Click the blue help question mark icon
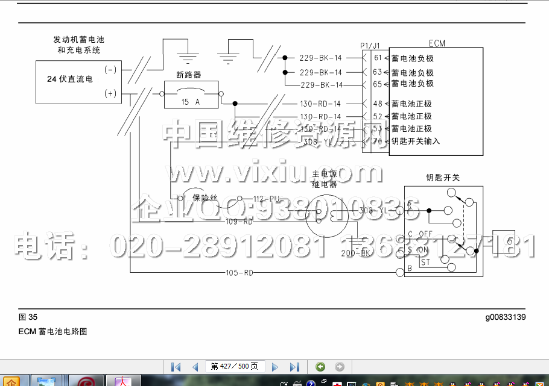549x386 pixels. point(311,383)
